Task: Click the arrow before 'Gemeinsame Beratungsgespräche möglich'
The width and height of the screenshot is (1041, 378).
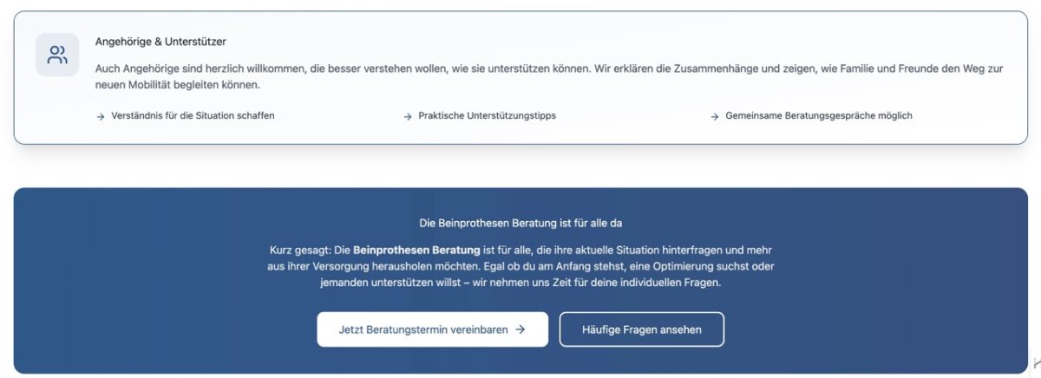Action: click(715, 116)
